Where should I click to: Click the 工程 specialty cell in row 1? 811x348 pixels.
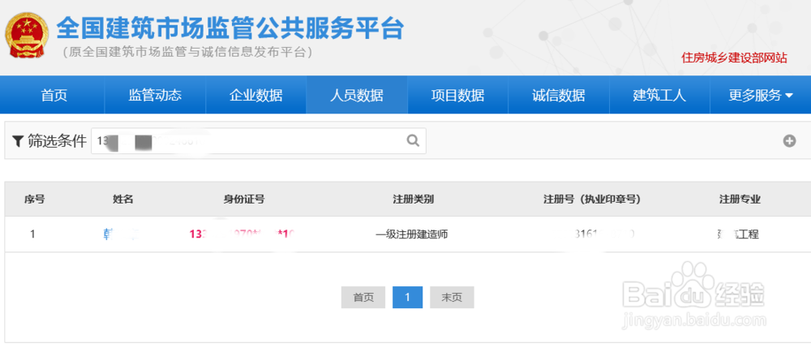tap(736, 234)
